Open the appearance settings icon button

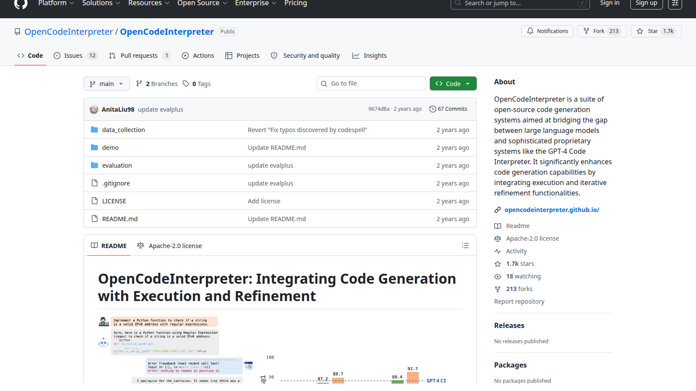pyautogui.click(x=675, y=3)
